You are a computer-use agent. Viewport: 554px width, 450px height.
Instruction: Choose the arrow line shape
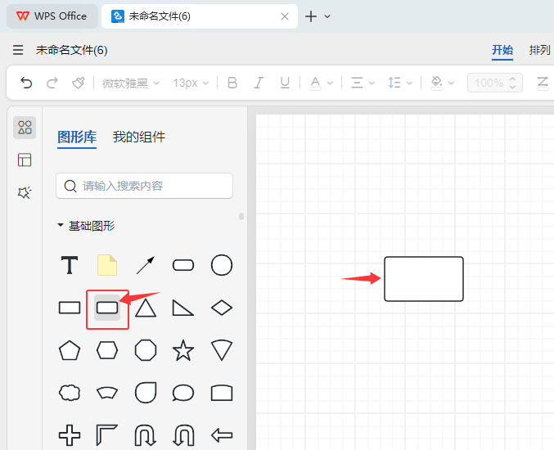tap(145, 265)
